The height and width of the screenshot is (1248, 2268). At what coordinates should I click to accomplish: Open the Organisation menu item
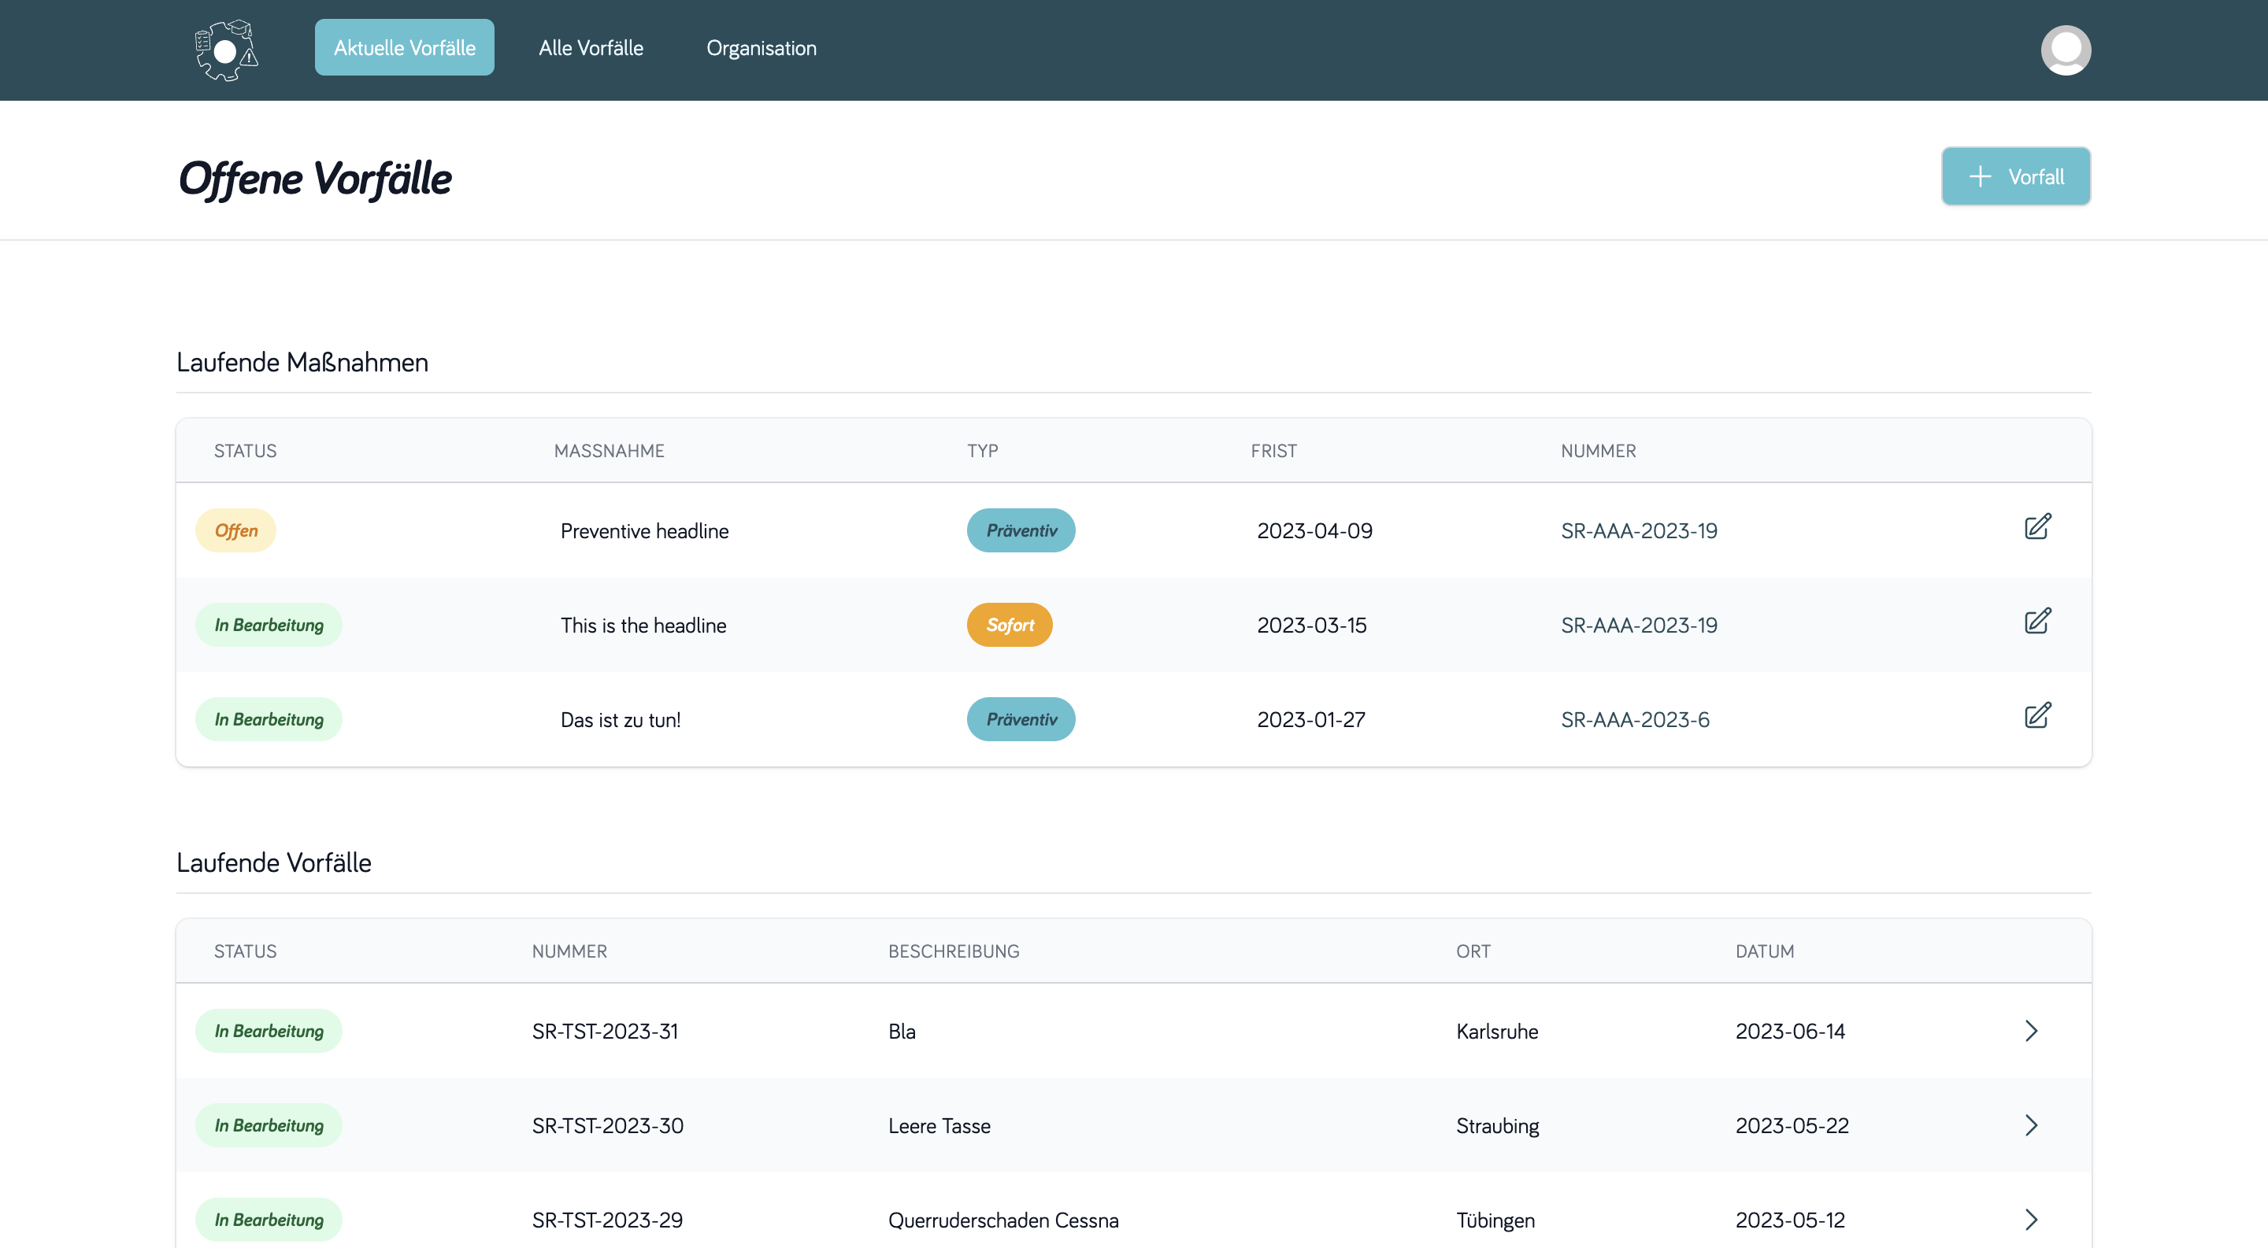(x=761, y=48)
